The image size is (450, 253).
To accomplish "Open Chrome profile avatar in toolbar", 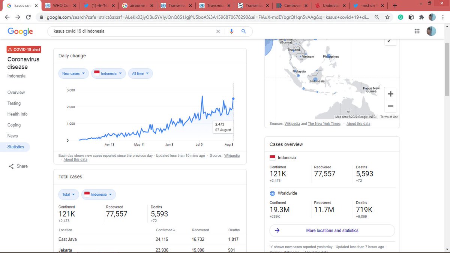I will [432, 17].
